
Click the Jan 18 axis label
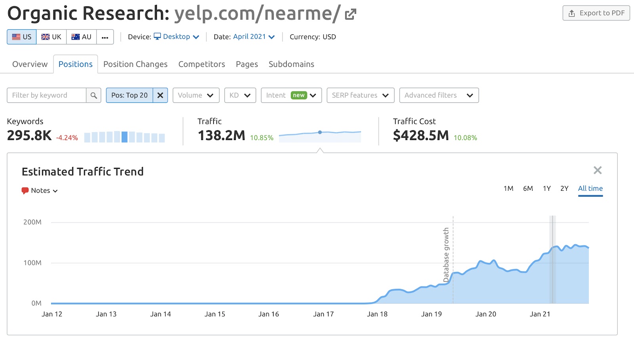pos(377,314)
